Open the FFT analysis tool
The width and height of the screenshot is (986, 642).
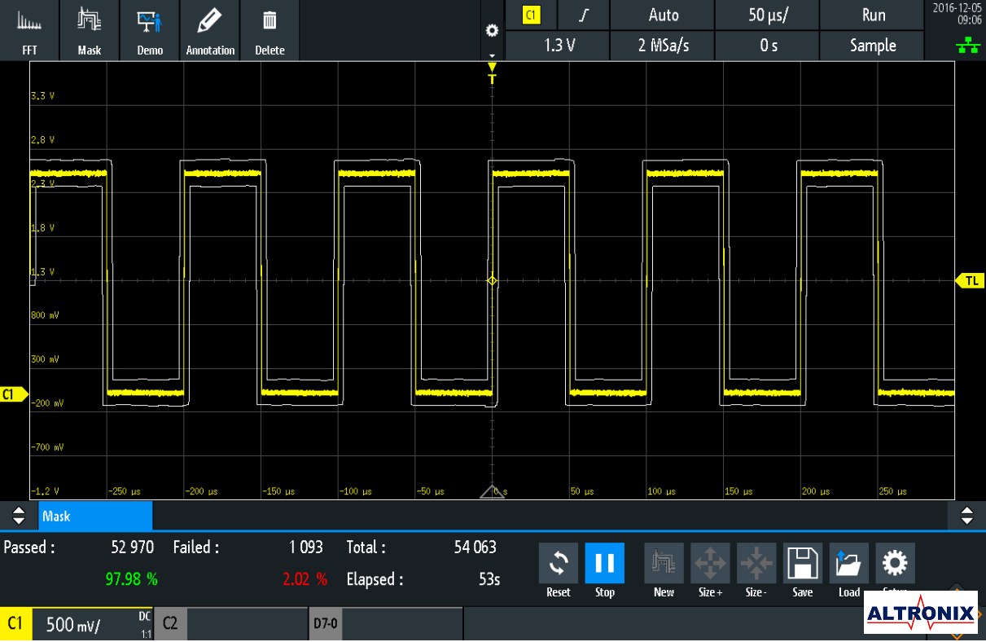pos(29,30)
